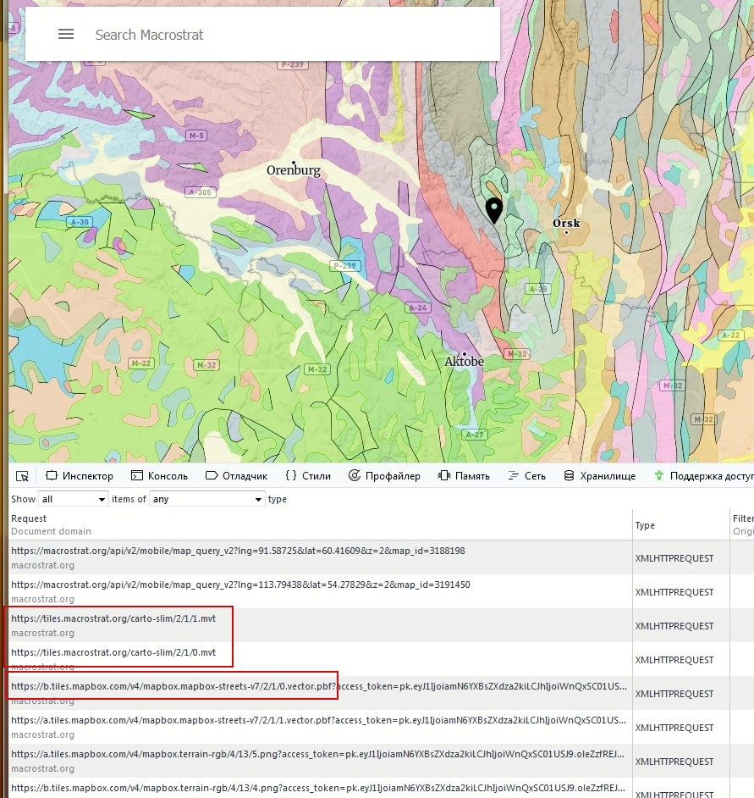Click the black location marker on map
The height and width of the screenshot is (798, 754).
pyautogui.click(x=493, y=208)
